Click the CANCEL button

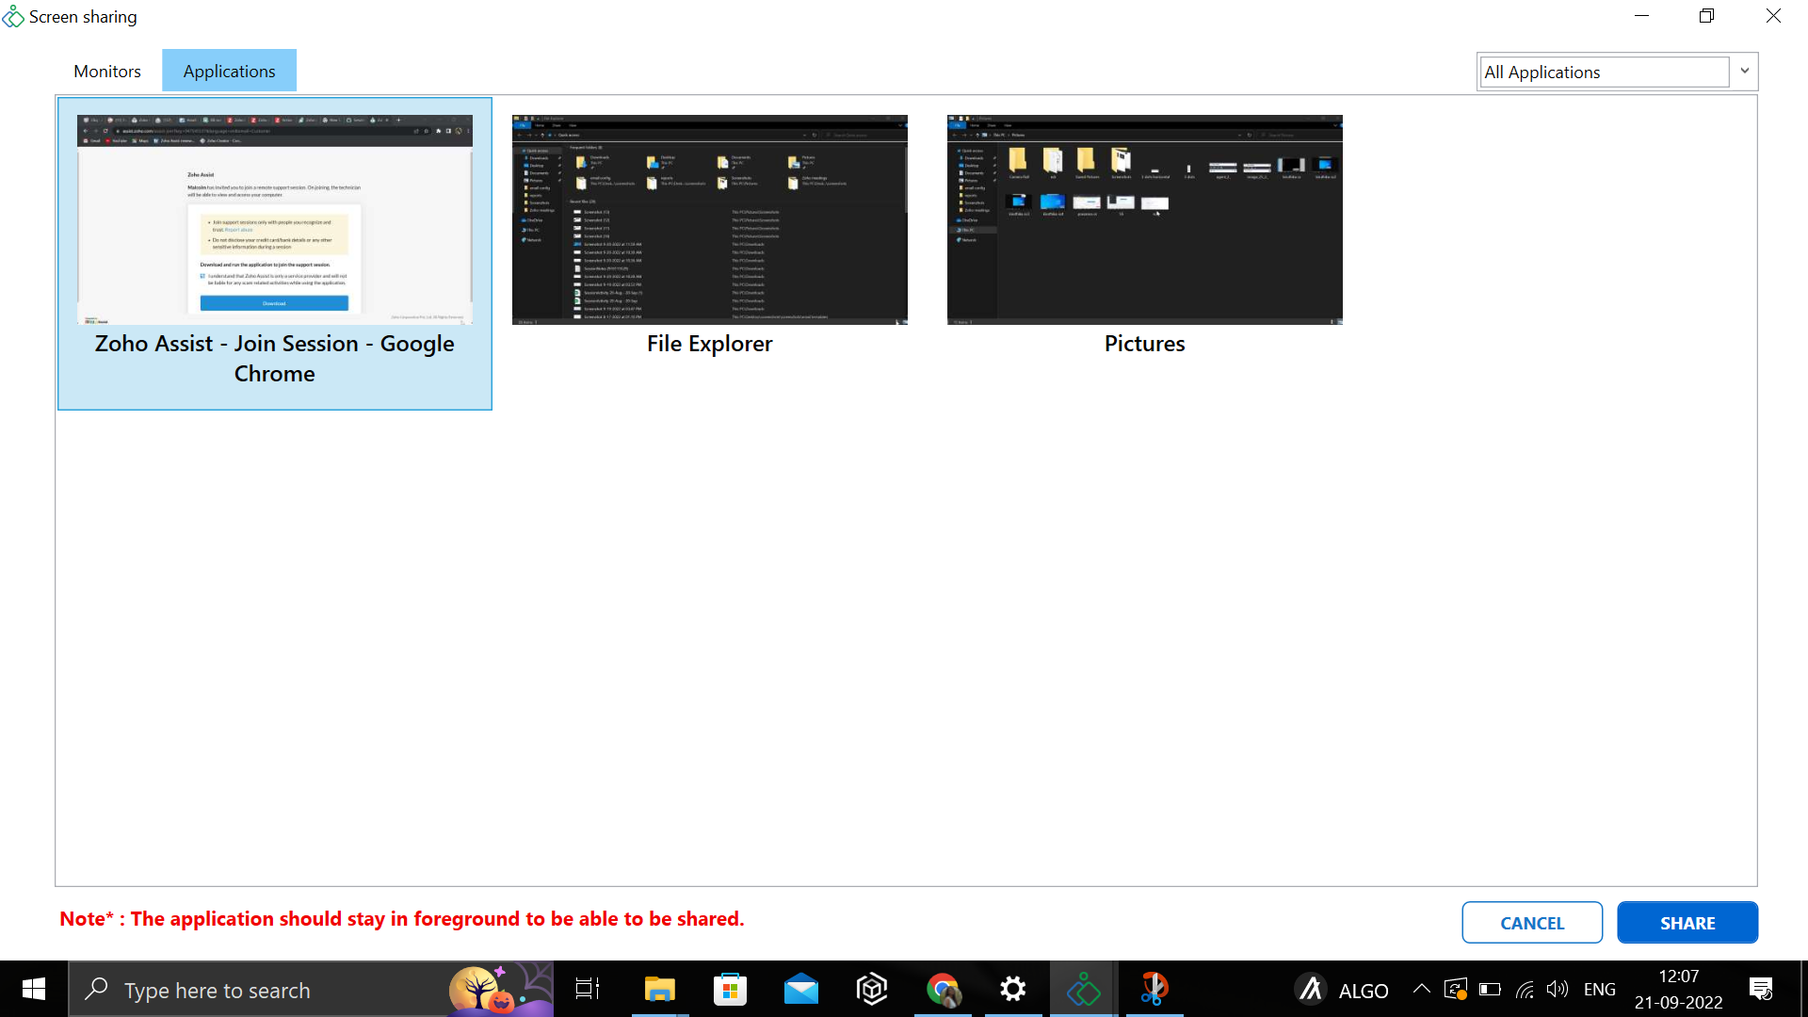tap(1531, 923)
